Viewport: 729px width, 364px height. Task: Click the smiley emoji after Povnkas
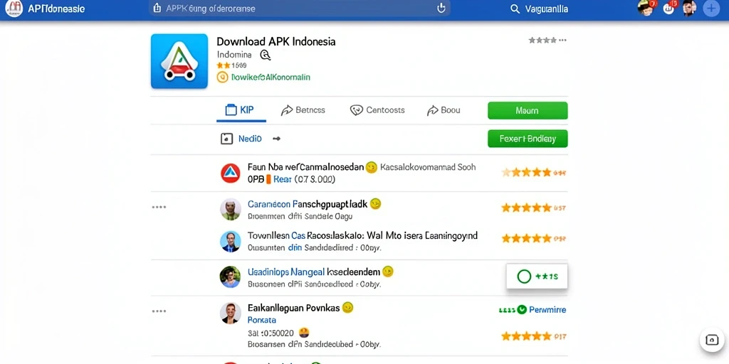(x=347, y=307)
